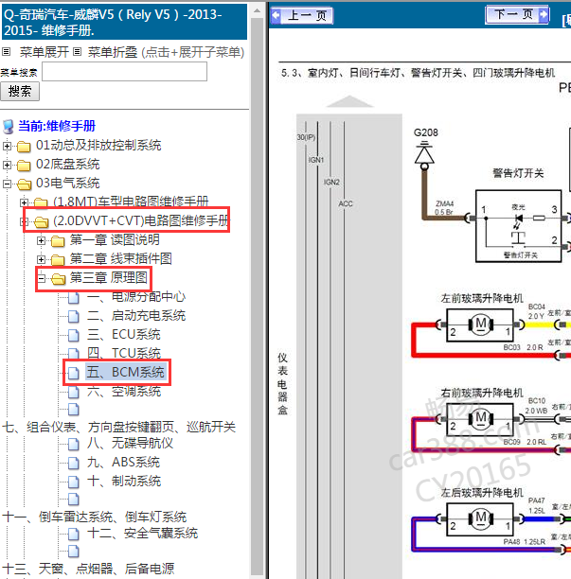This screenshot has height=579, width=571.
Task: Open 六、空调系统 page
Action: (124, 392)
